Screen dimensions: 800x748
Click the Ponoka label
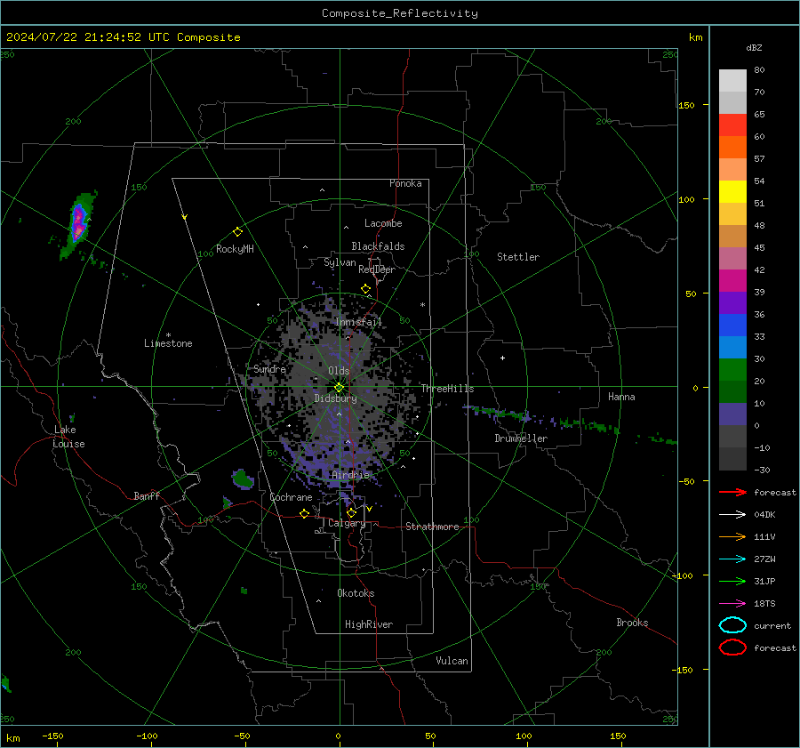click(x=405, y=183)
